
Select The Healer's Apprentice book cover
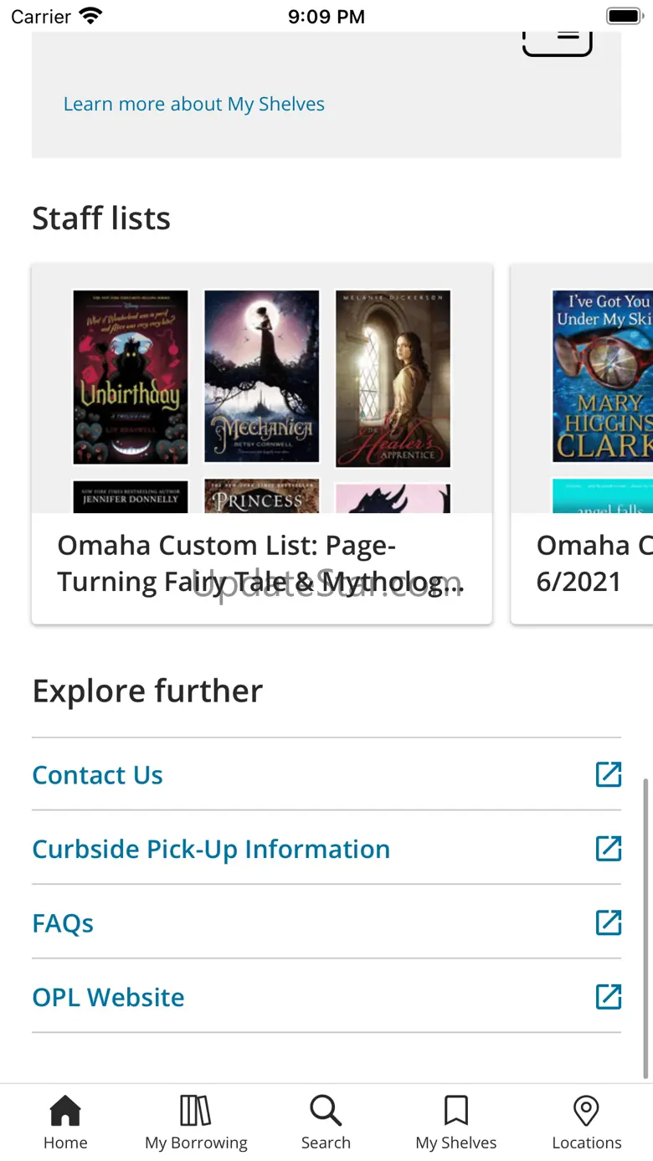point(393,378)
